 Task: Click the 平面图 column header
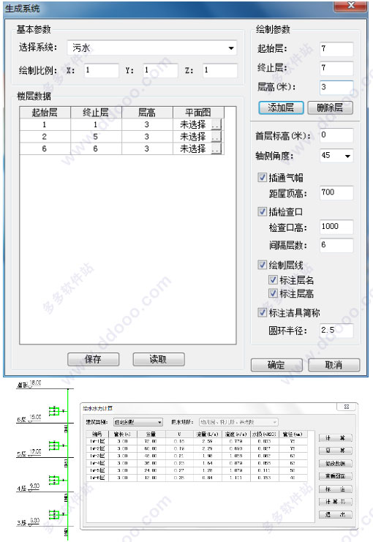tap(198, 113)
